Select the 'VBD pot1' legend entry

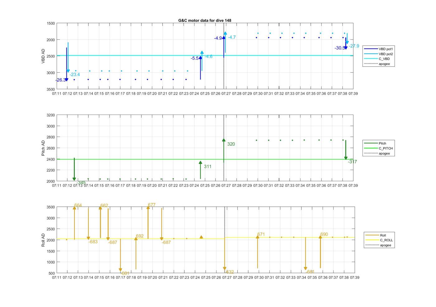(379, 49)
